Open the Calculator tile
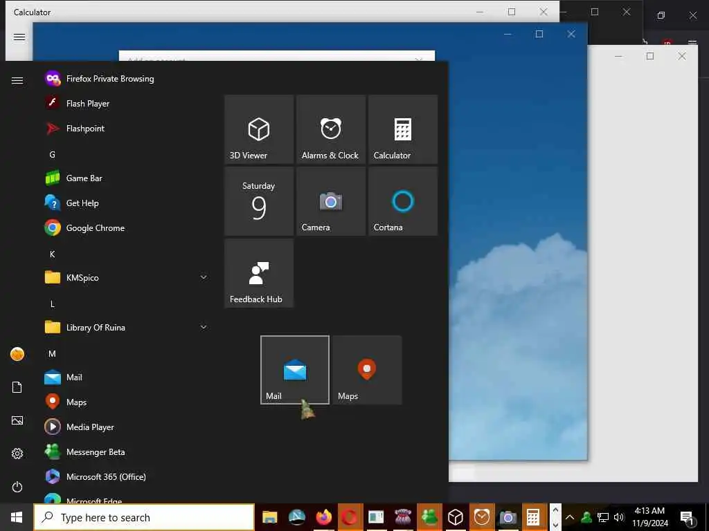Screen dimensions: 709x531 pyautogui.click(x=403, y=129)
